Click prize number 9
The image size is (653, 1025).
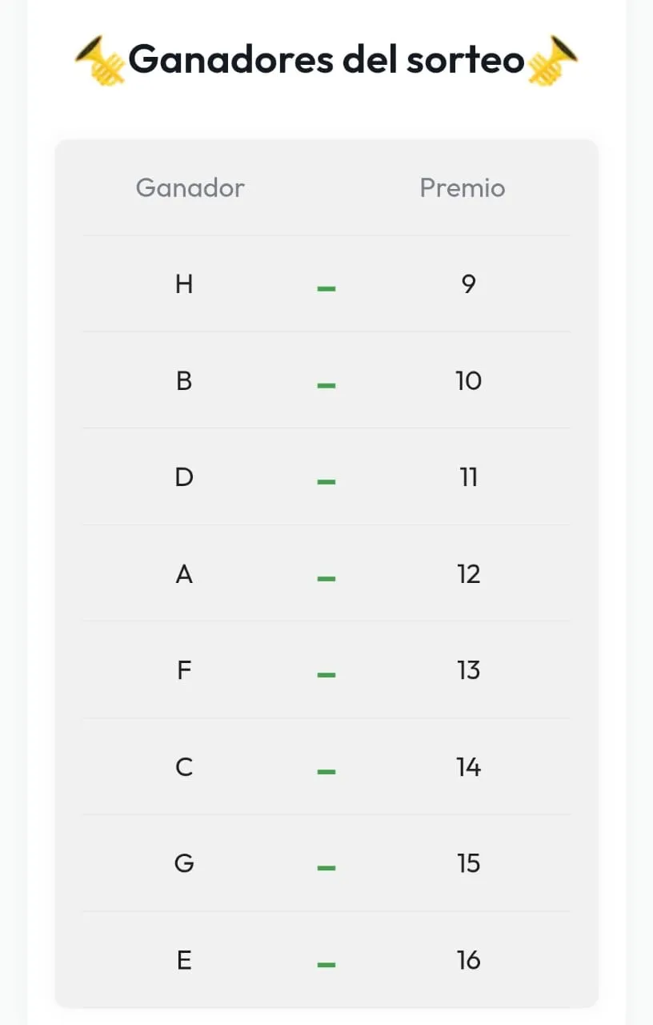[x=469, y=283]
